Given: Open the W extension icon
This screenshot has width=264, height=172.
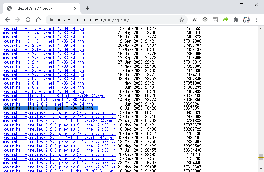Looking at the screenshot, I should pos(195,20).
